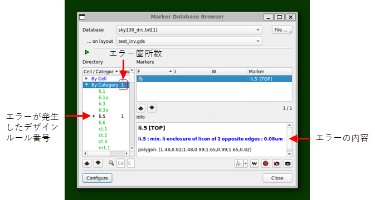Click Info panel scrollbar up arrow
This screenshot has width=375, height=200.
(x=289, y=125)
